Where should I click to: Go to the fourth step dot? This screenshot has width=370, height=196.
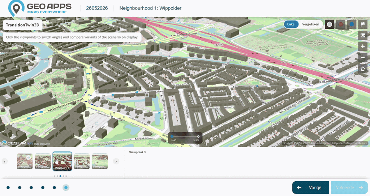click(x=43, y=187)
